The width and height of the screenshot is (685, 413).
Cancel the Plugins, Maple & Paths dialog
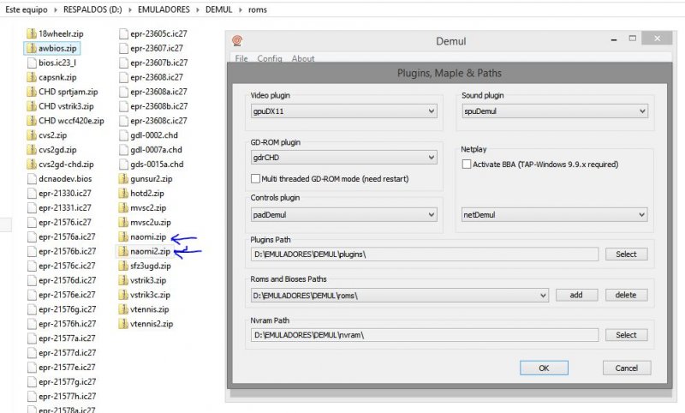tap(627, 368)
